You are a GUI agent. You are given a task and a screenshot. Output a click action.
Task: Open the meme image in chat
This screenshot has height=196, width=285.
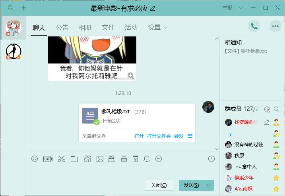[x=92, y=58]
